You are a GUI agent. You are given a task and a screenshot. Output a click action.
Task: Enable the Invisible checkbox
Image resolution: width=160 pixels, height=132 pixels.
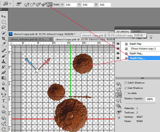pos(126,93)
